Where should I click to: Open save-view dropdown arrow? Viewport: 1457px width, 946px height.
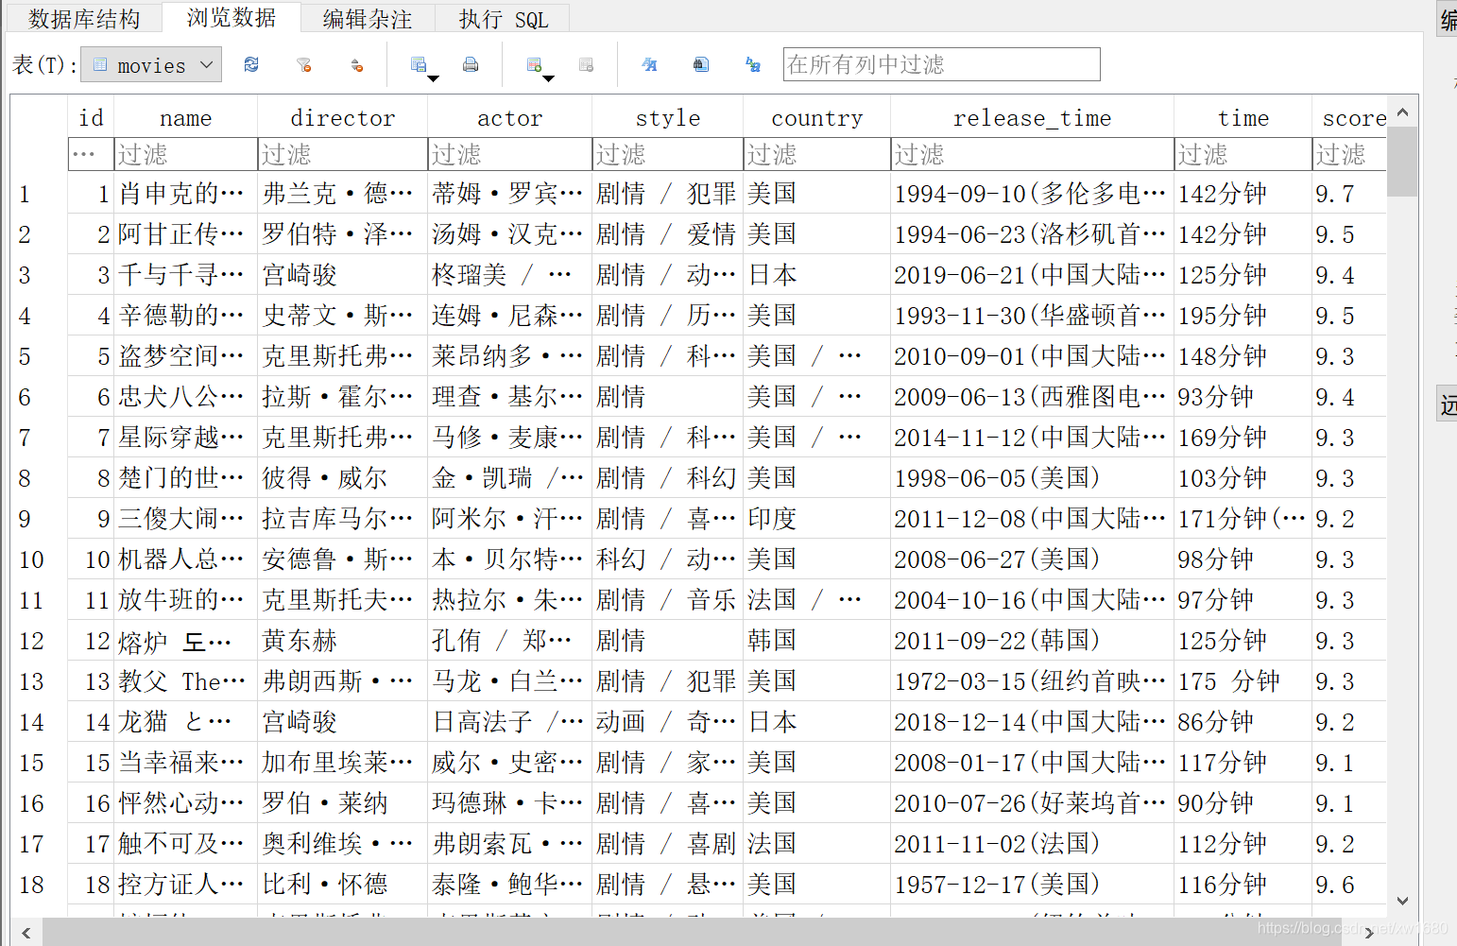pos(434,77)
